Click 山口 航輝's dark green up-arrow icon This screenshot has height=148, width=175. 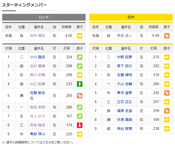(80, 84)
